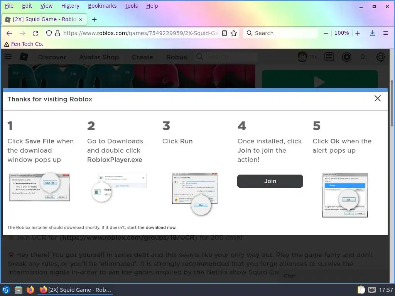Click the browser URL address field
The width and height of the screenshot is (395, 296).
[x=140, y=33]
